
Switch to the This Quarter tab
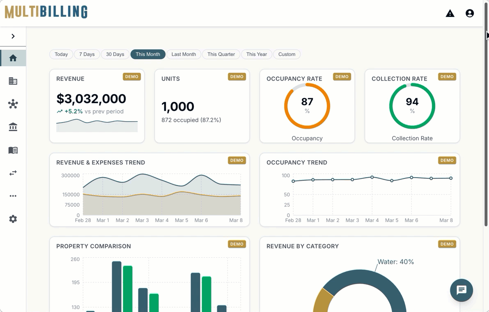point(221,54)
